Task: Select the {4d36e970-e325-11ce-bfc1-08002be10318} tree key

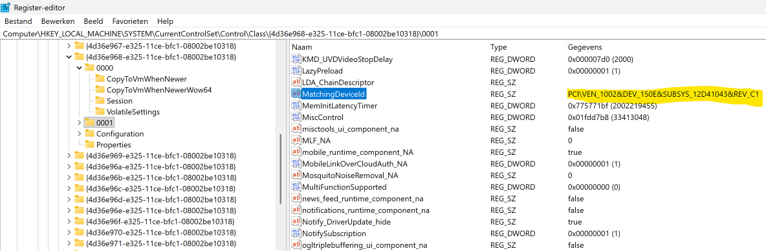Action: 161,232
